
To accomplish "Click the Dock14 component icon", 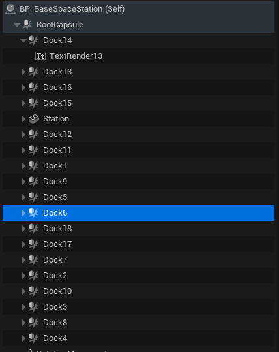I will pyautogui.click(x=33, y=40).
